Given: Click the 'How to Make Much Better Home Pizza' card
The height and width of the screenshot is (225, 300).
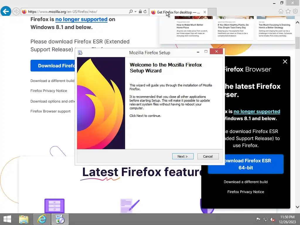Looking at the screenshot, I should click(193, 28).
